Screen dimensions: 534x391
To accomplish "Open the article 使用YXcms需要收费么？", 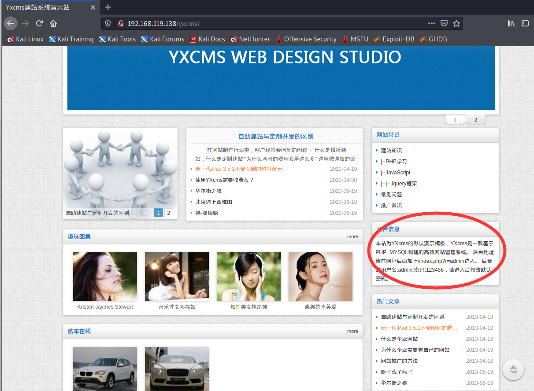I will (x=225, y=180).
